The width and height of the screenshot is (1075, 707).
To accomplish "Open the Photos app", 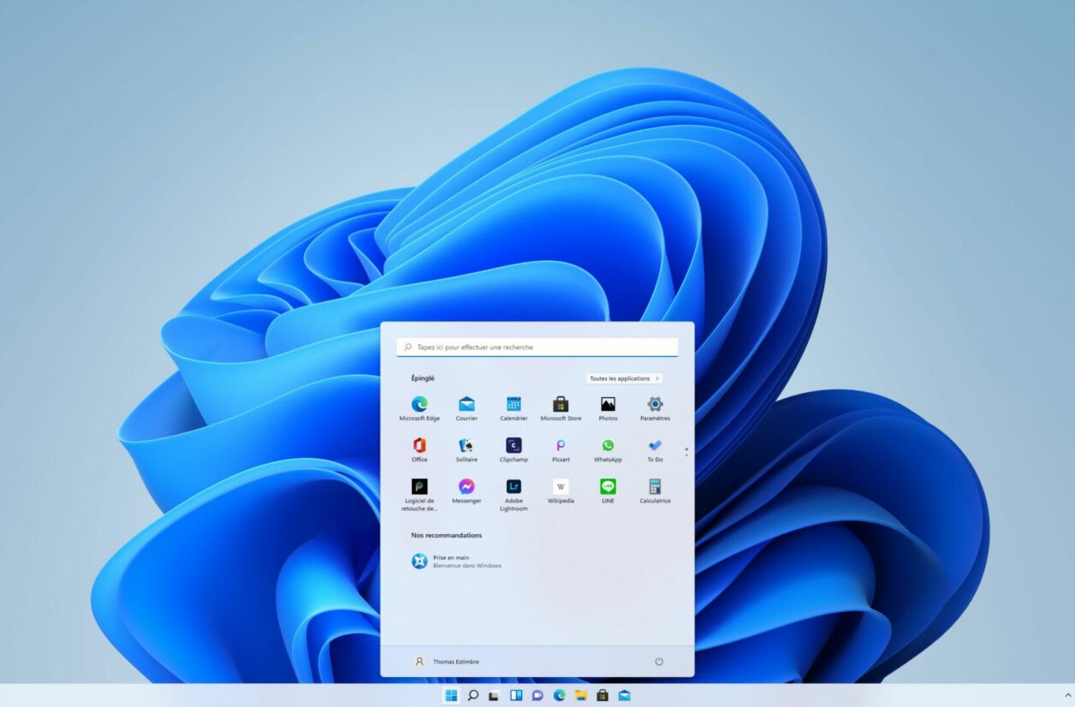I will [x=608, y=408].
